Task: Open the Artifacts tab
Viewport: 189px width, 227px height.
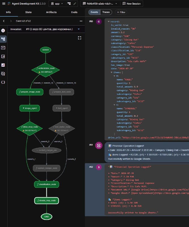Action: (x=51, y=12)
